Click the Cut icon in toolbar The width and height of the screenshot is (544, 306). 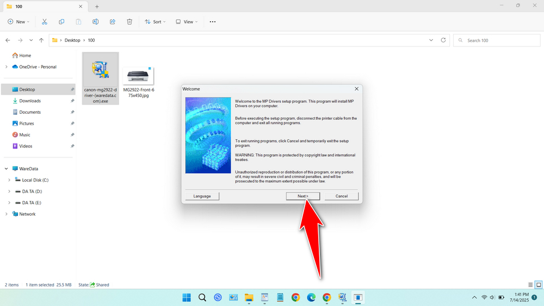(x=45, y=22)
